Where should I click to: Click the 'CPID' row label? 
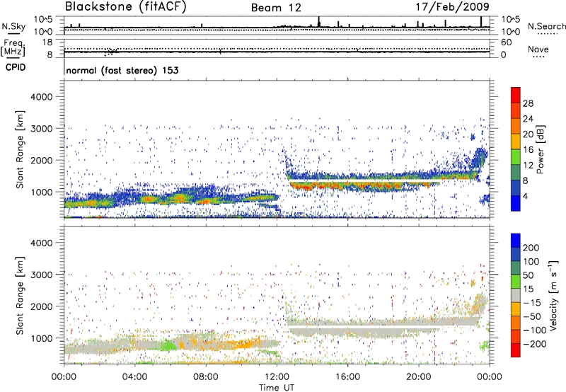16,67
